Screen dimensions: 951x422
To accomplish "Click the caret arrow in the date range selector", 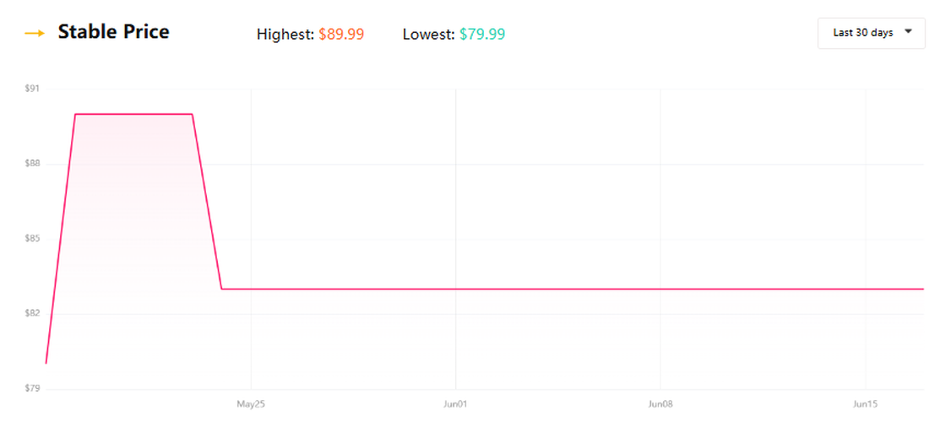I will [x=908, y=33].
